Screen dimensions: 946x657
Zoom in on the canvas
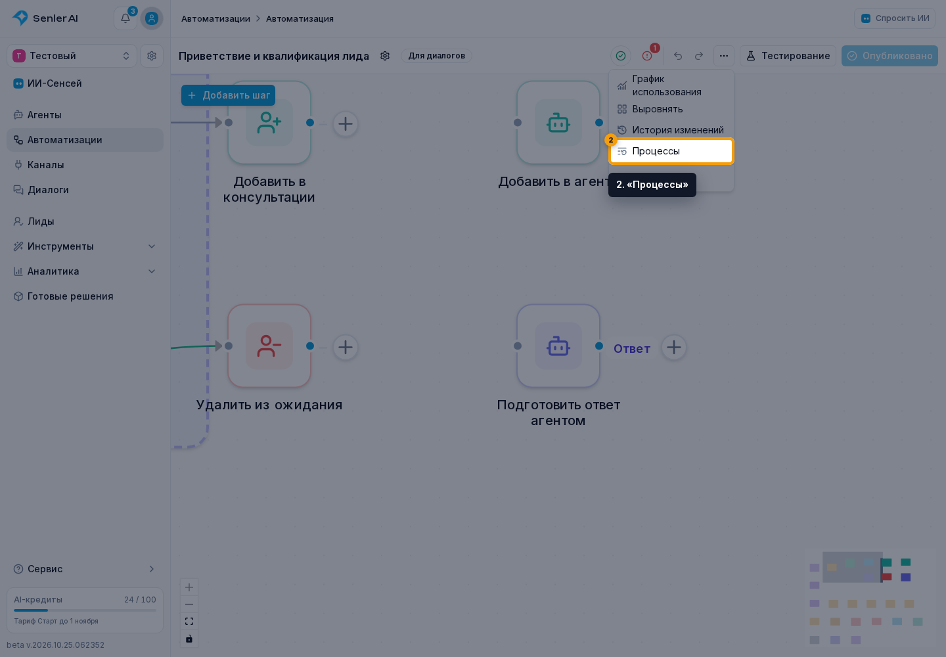[189, 587]
